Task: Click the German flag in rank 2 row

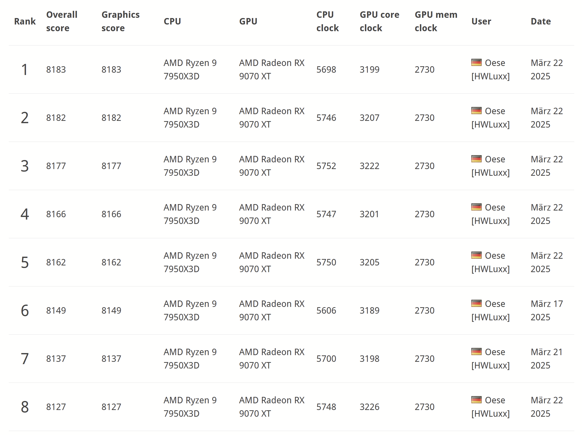Action: click(x=476, y=111)
